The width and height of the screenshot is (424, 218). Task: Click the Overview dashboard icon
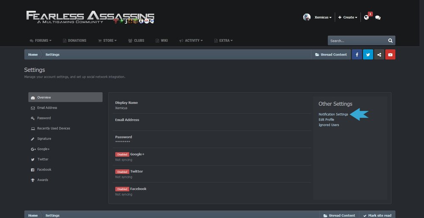(x=33, y=98)
